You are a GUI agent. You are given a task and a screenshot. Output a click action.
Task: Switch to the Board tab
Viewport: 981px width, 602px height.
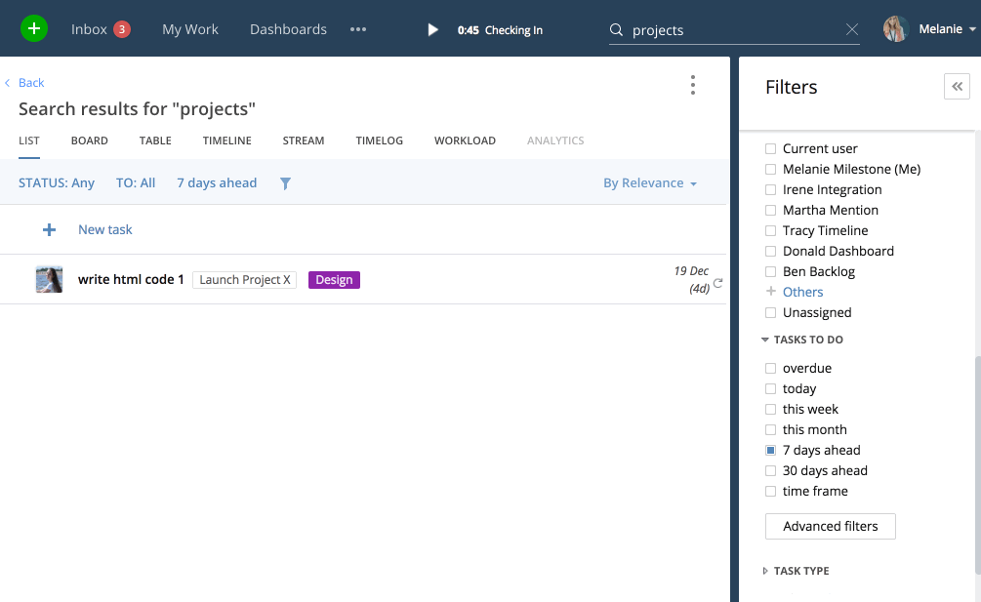tap(89, 140)
